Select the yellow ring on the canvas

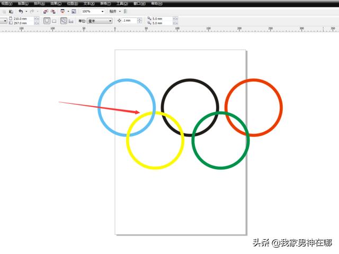[x=155, y=168]
